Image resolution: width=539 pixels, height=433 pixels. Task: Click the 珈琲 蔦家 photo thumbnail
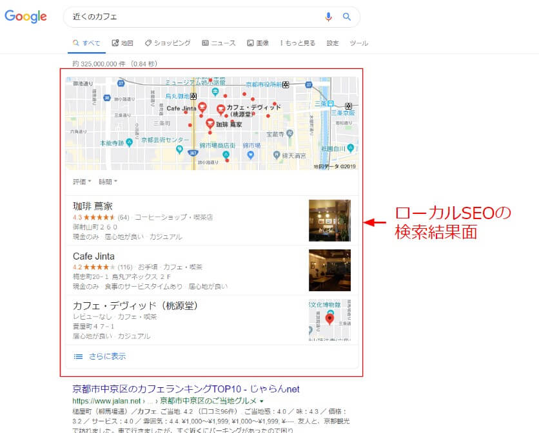(329, 220)
